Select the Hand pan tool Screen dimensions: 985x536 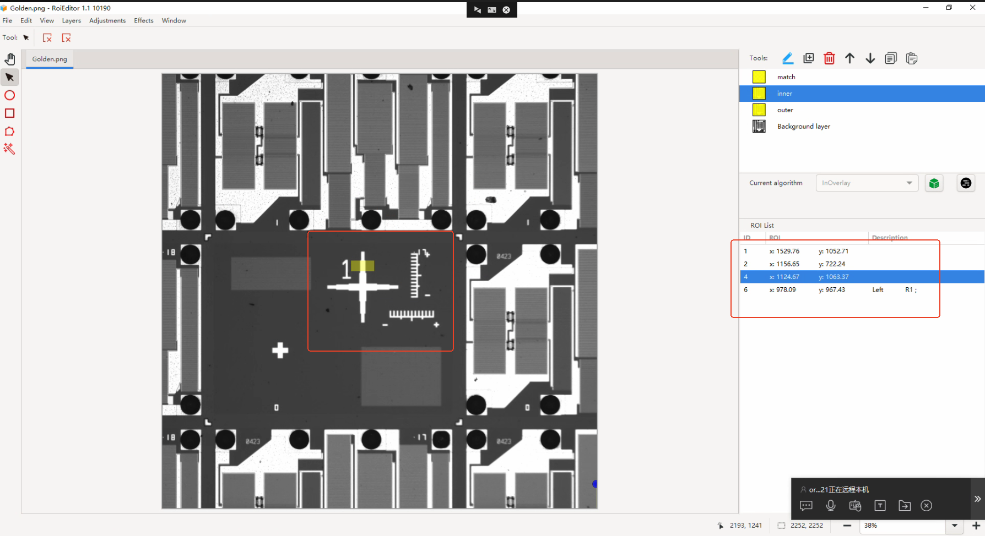tap(10, 59)
